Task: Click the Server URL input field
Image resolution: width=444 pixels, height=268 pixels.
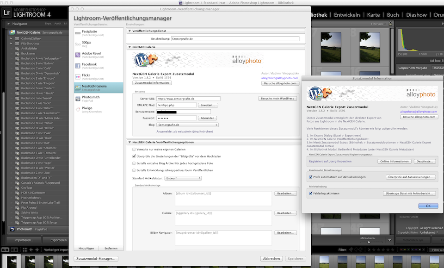Action: pos(188,99)
